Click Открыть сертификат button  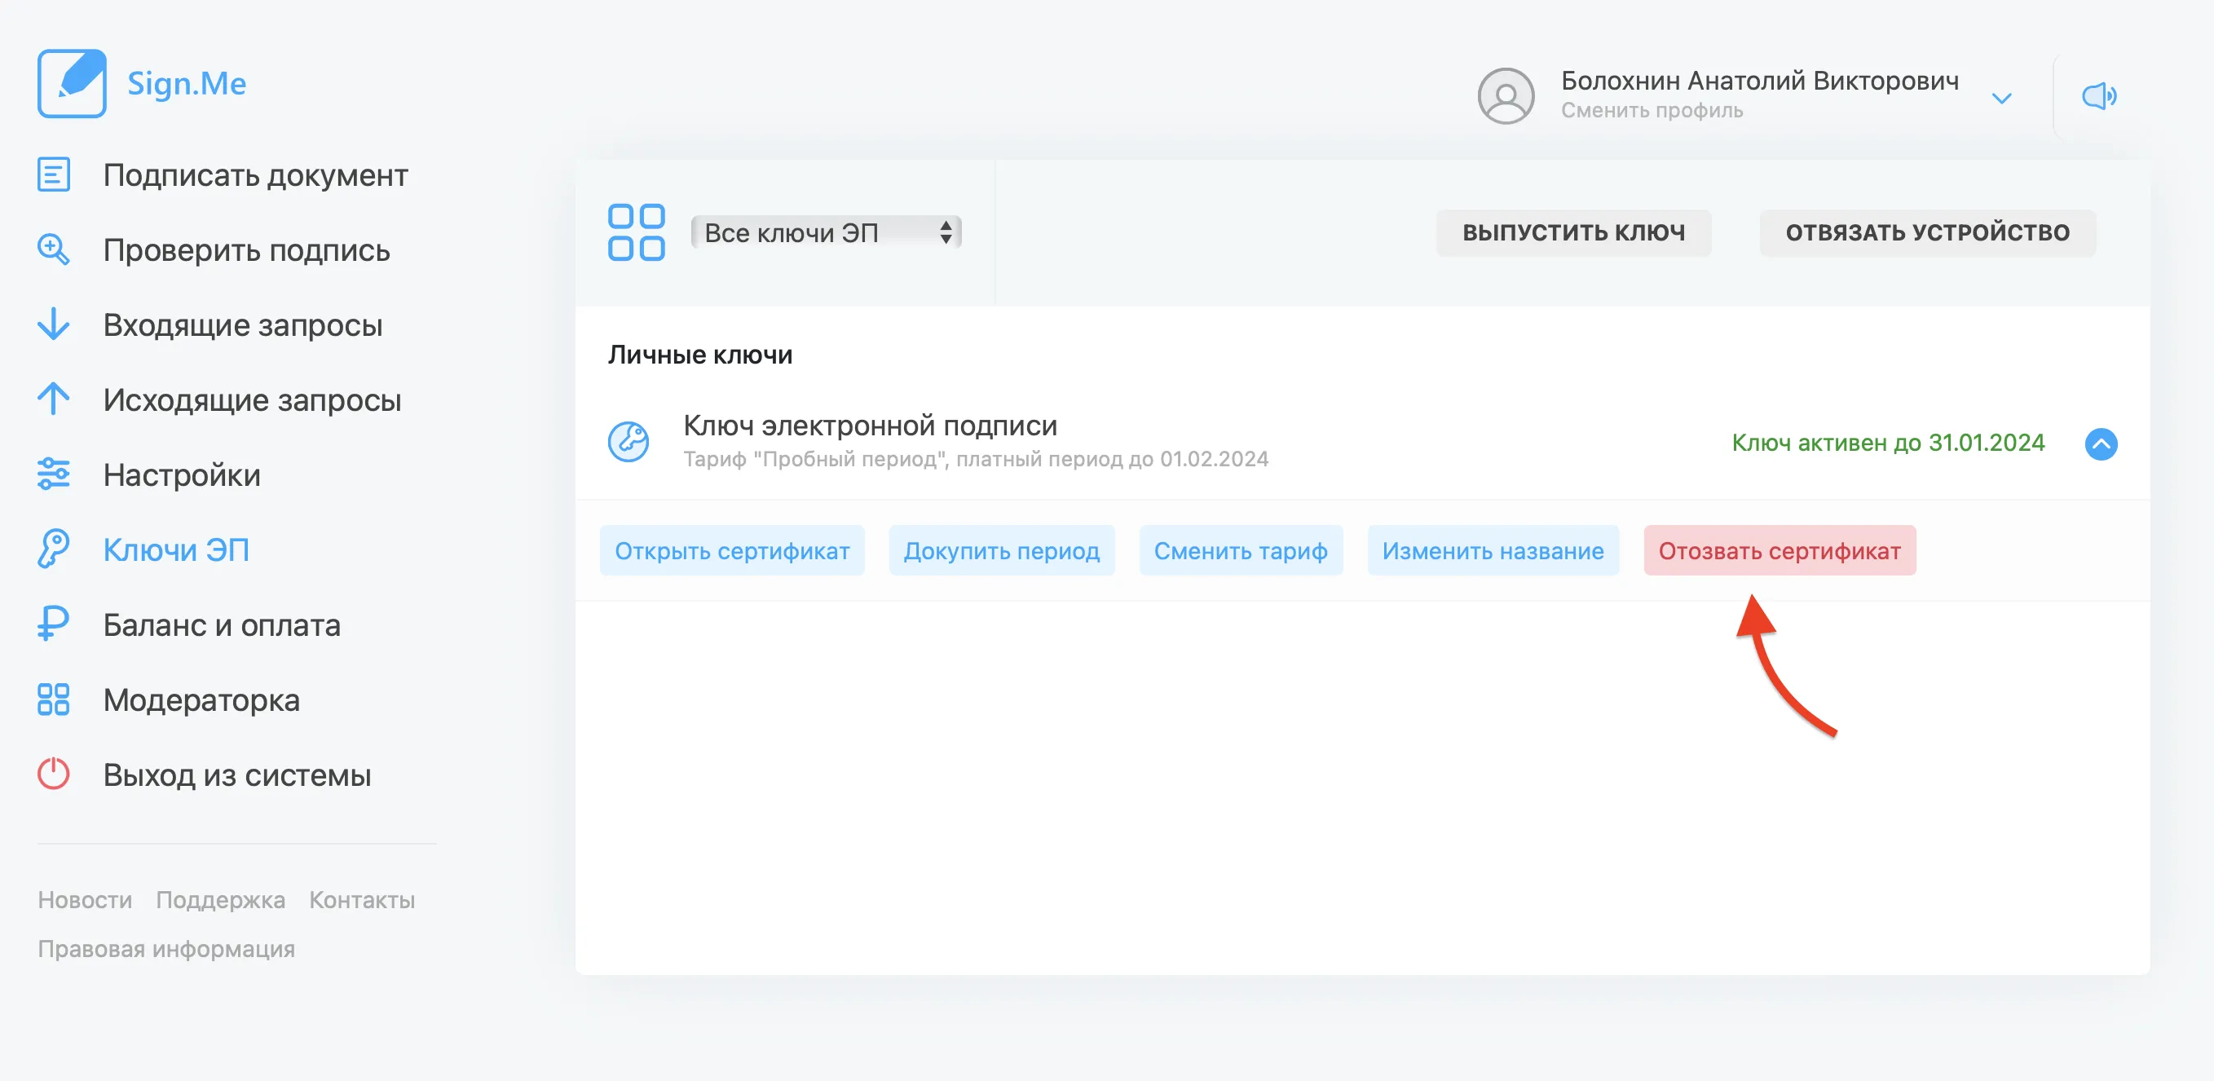732,550
